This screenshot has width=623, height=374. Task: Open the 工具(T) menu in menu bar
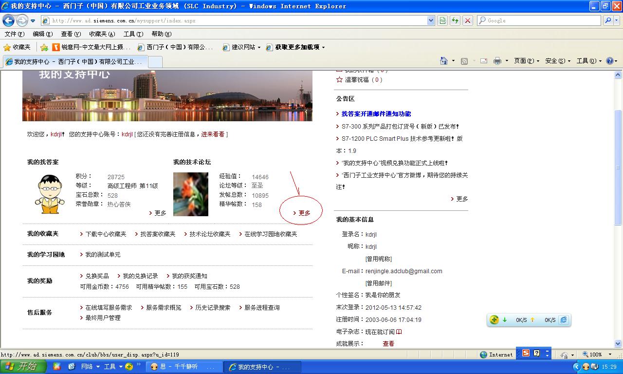pos(133,34)
